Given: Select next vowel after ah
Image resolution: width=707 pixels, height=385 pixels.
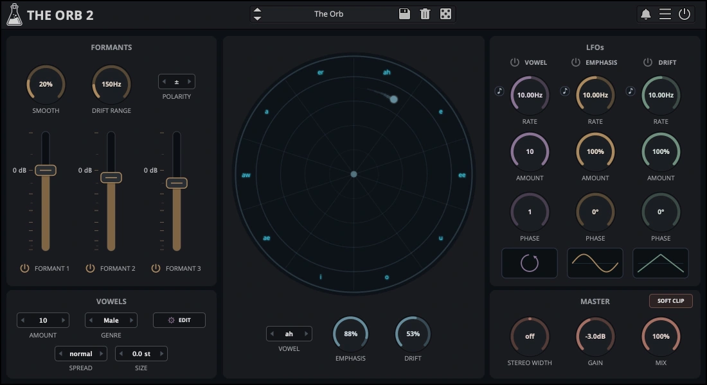Looking at the screenshot, I should coord(306,334).
